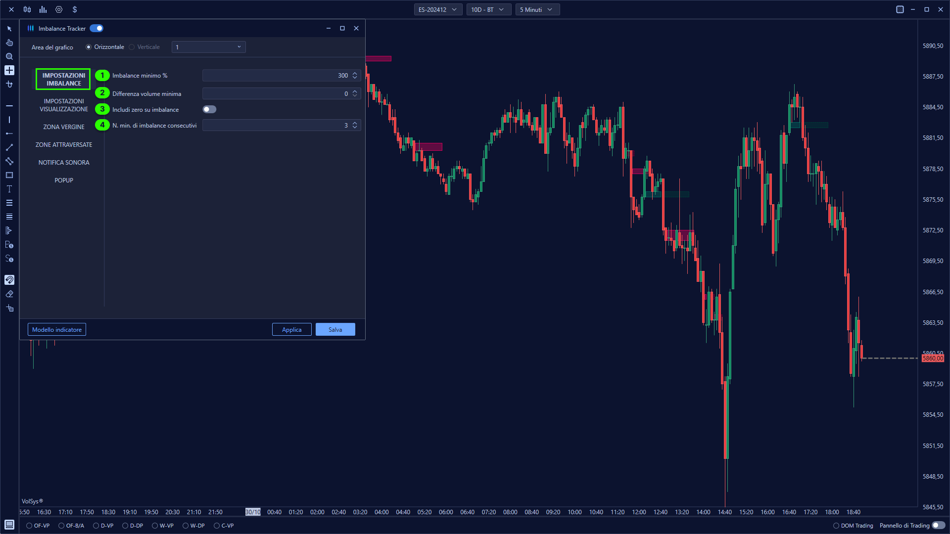This screenshot has width=950, height=534.
Task: Open chart settings gear icon
Action: pos(59,9)
